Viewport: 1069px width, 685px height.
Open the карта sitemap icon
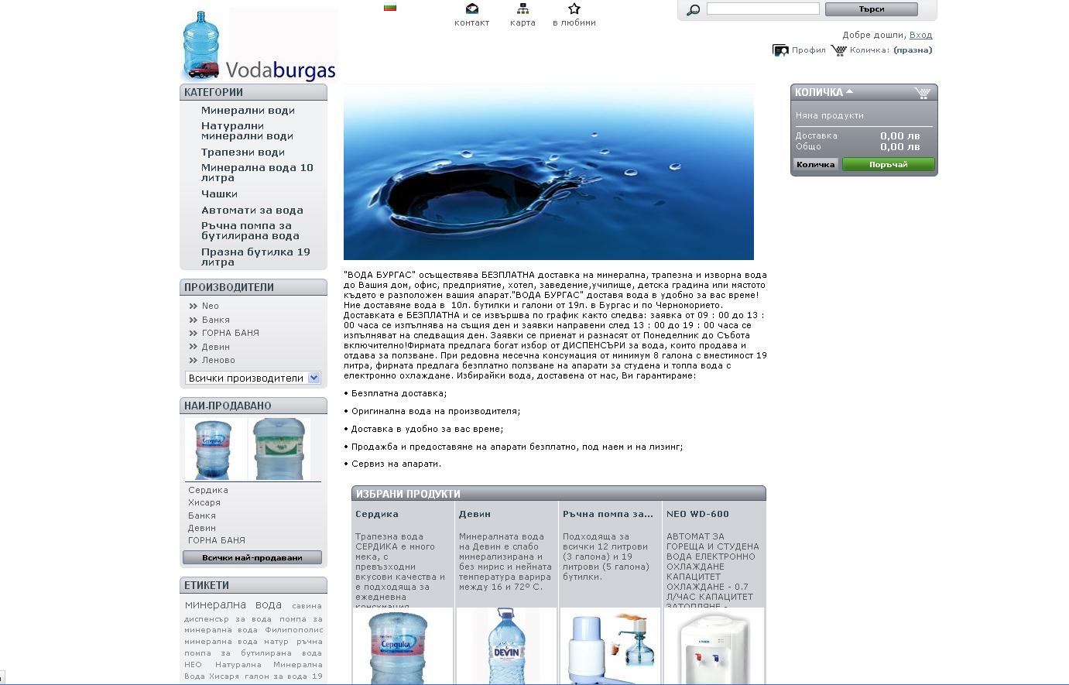coord(523,9)
